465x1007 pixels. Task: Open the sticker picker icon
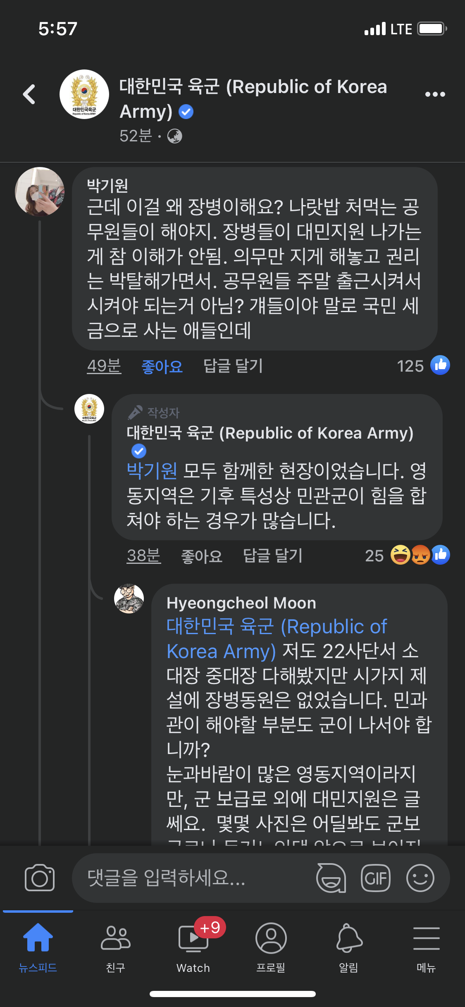point(331,878)
